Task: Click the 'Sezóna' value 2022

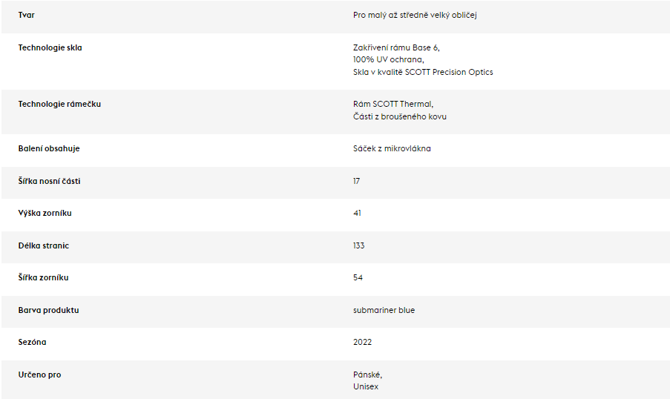Action: point(362,342)
